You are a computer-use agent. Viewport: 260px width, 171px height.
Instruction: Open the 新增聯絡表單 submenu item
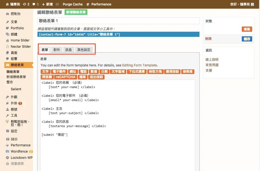[16, 77]
